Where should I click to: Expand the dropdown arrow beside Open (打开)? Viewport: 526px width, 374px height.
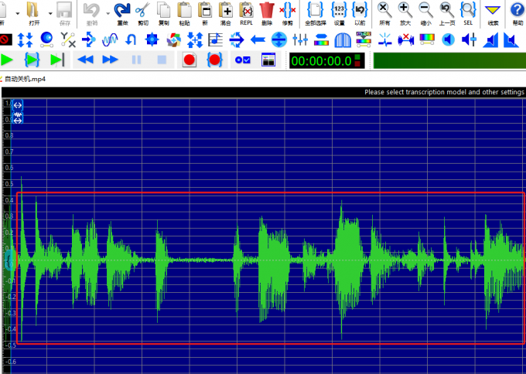click(50, 12)
